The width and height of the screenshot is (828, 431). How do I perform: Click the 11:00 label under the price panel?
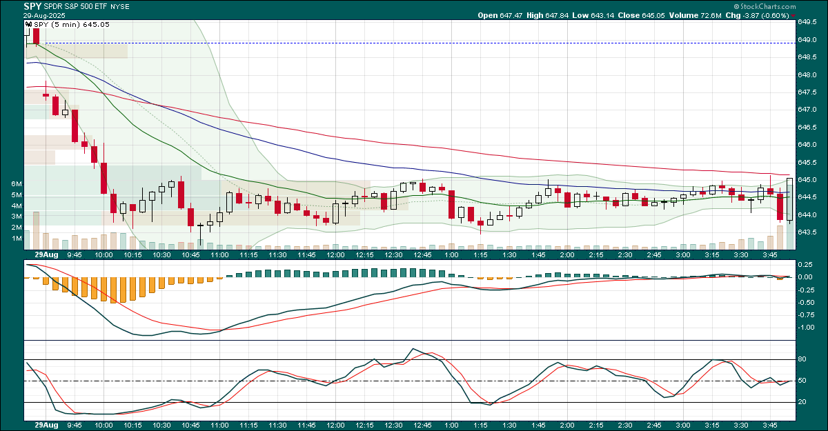pyautogui.click(x=219, y=254)
